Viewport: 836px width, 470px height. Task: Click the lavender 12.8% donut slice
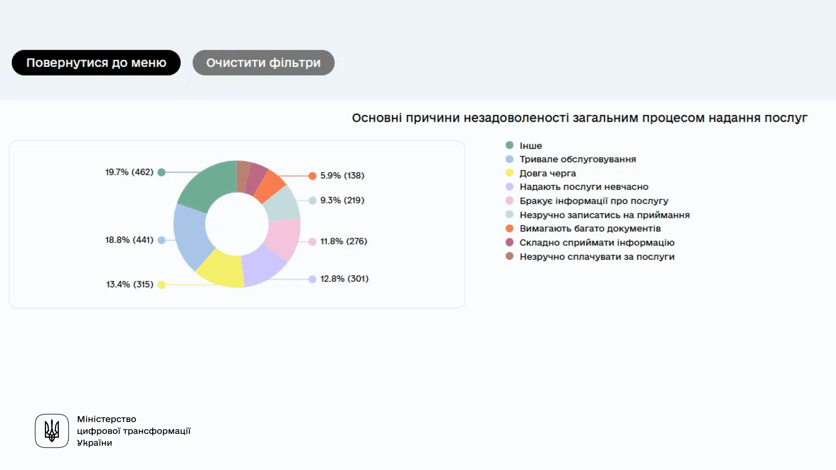tap(261, 266)
